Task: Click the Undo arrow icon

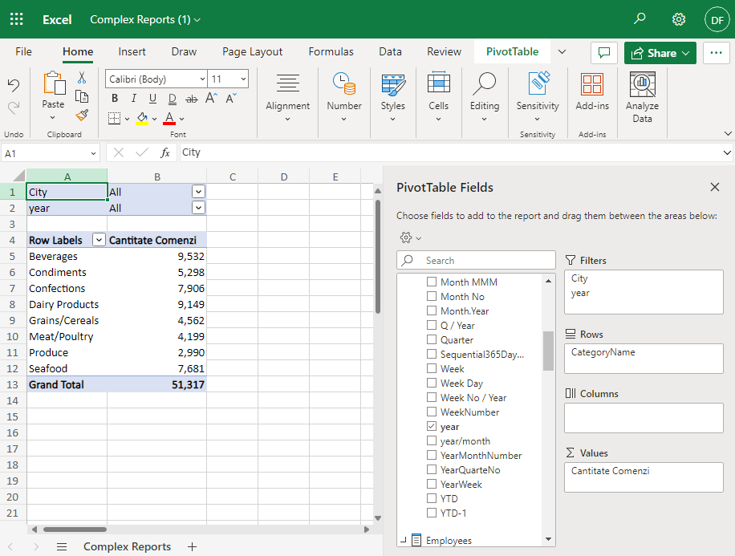Action: [x=14, y=85]
